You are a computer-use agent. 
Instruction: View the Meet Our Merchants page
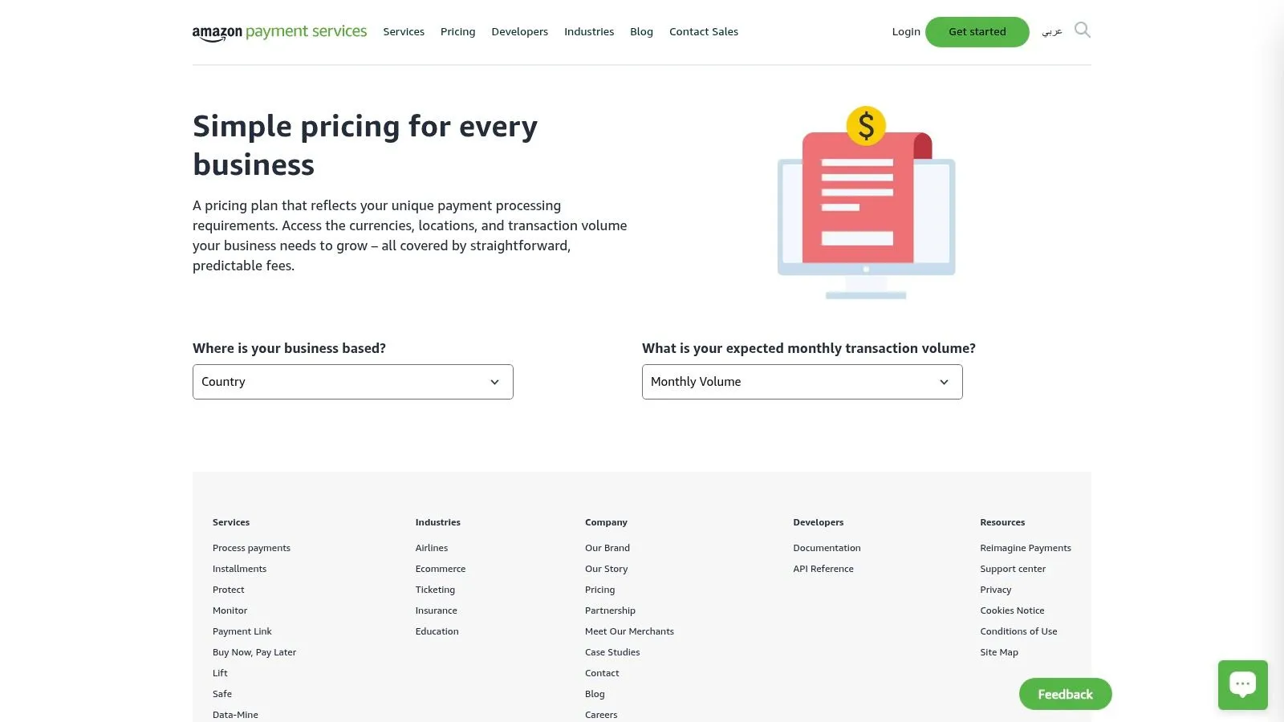click(629, 631)
